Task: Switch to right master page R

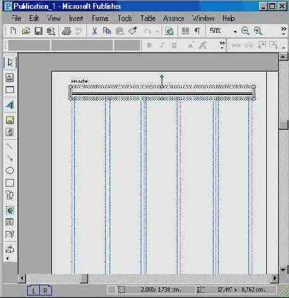Action: click(x=45, y=291)
